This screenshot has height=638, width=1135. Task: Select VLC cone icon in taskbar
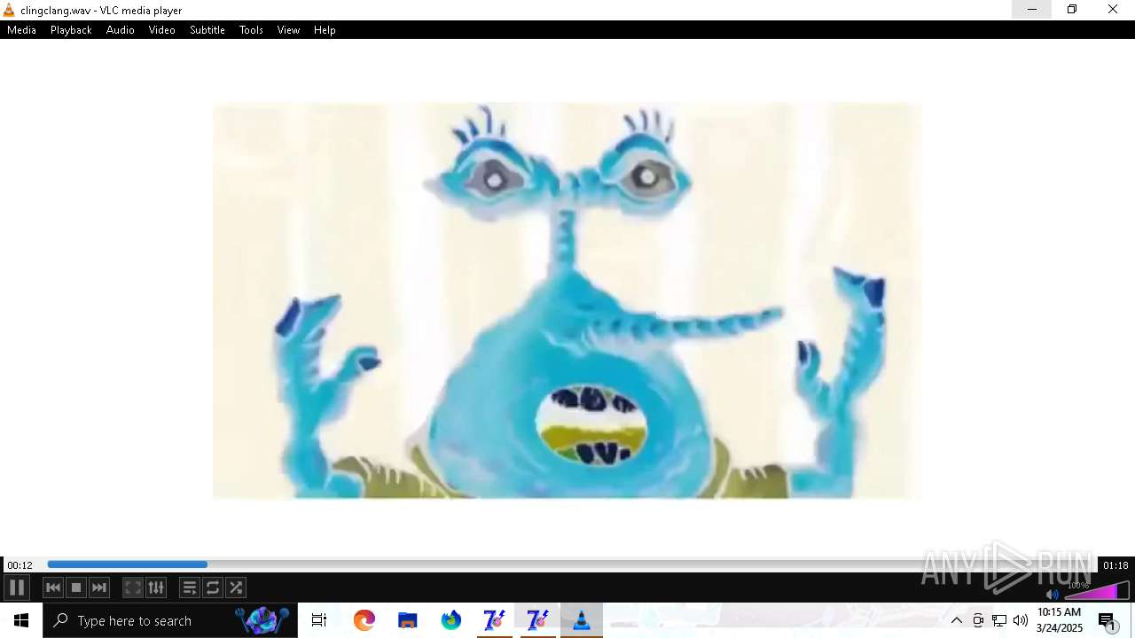pos(581,620)
